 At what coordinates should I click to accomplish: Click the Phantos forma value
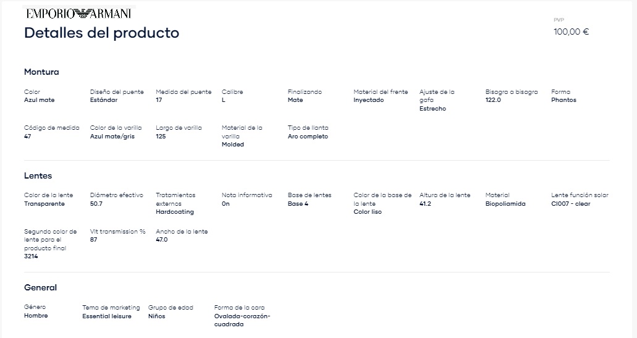[x=563, y=100]
